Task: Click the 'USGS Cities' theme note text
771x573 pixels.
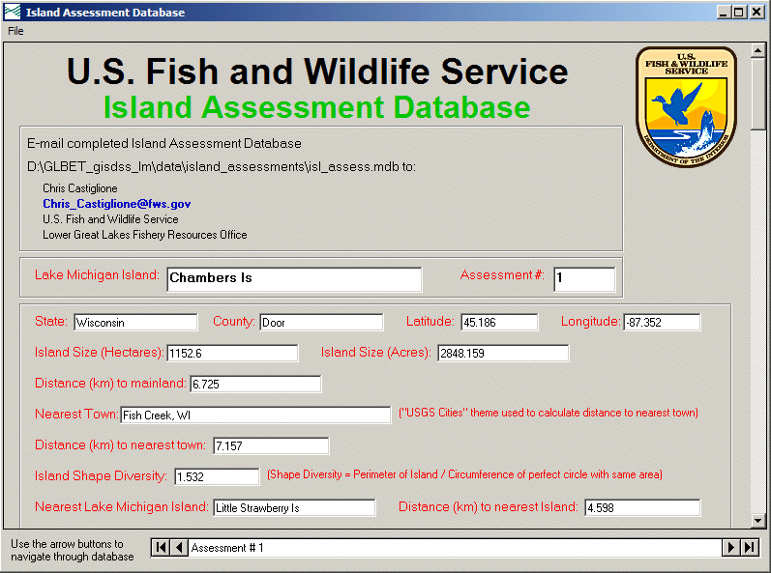Action: (549, 413)
